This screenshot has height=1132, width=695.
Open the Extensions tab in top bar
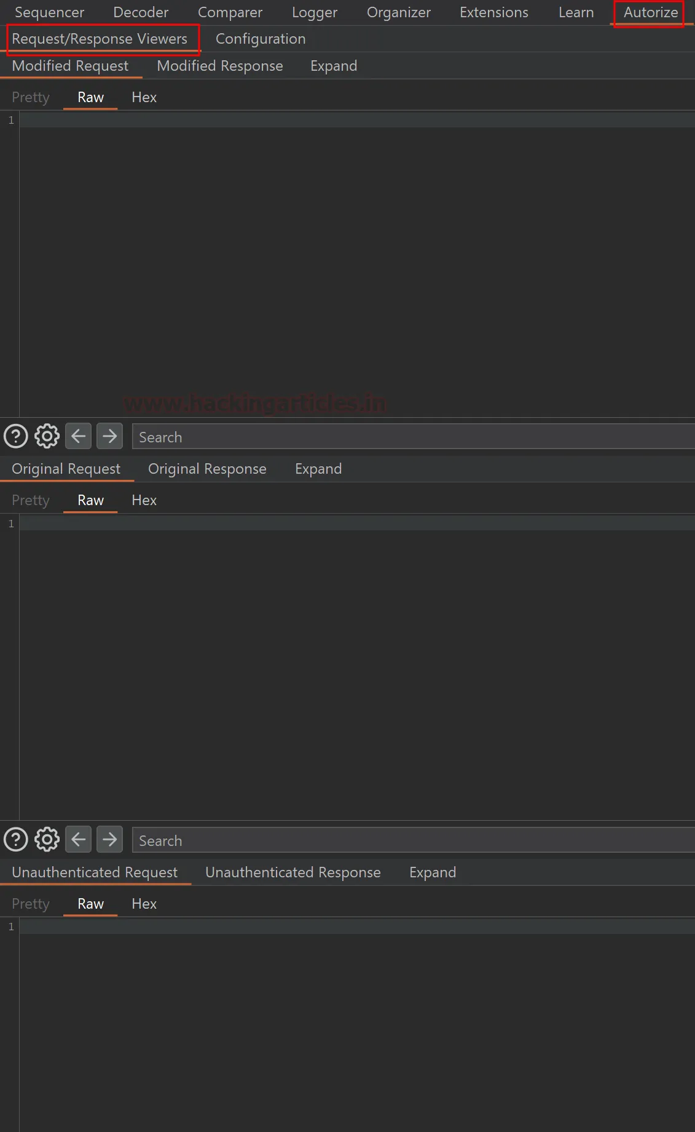pyautogui.click(x=493, y=12)
